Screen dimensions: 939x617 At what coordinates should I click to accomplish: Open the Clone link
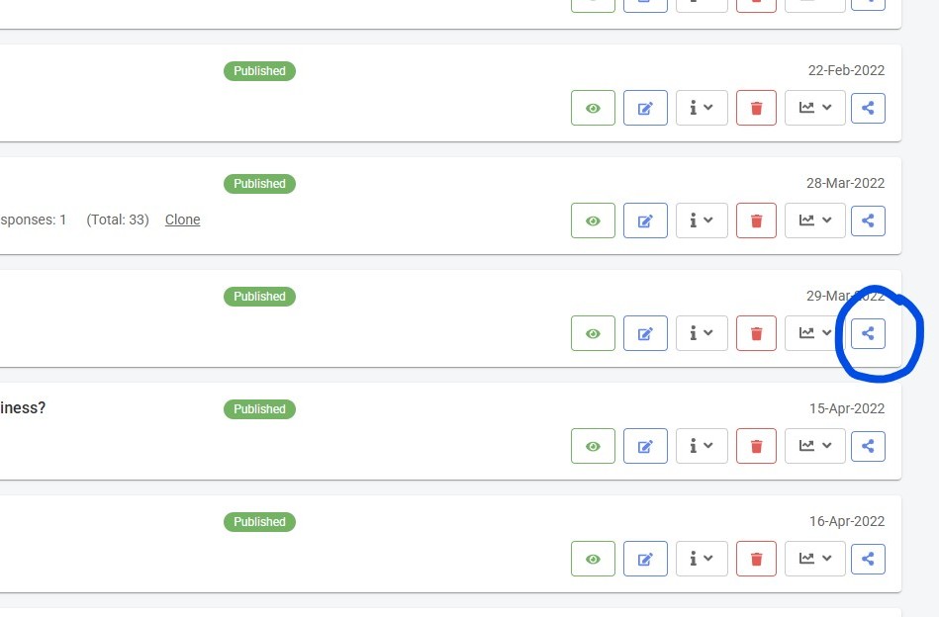pyautogui.click(x=182, y=220)
